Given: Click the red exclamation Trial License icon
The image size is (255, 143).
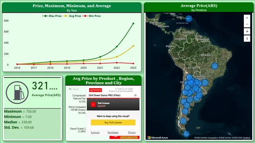Looking at the screenshot, I should (93, 104).
